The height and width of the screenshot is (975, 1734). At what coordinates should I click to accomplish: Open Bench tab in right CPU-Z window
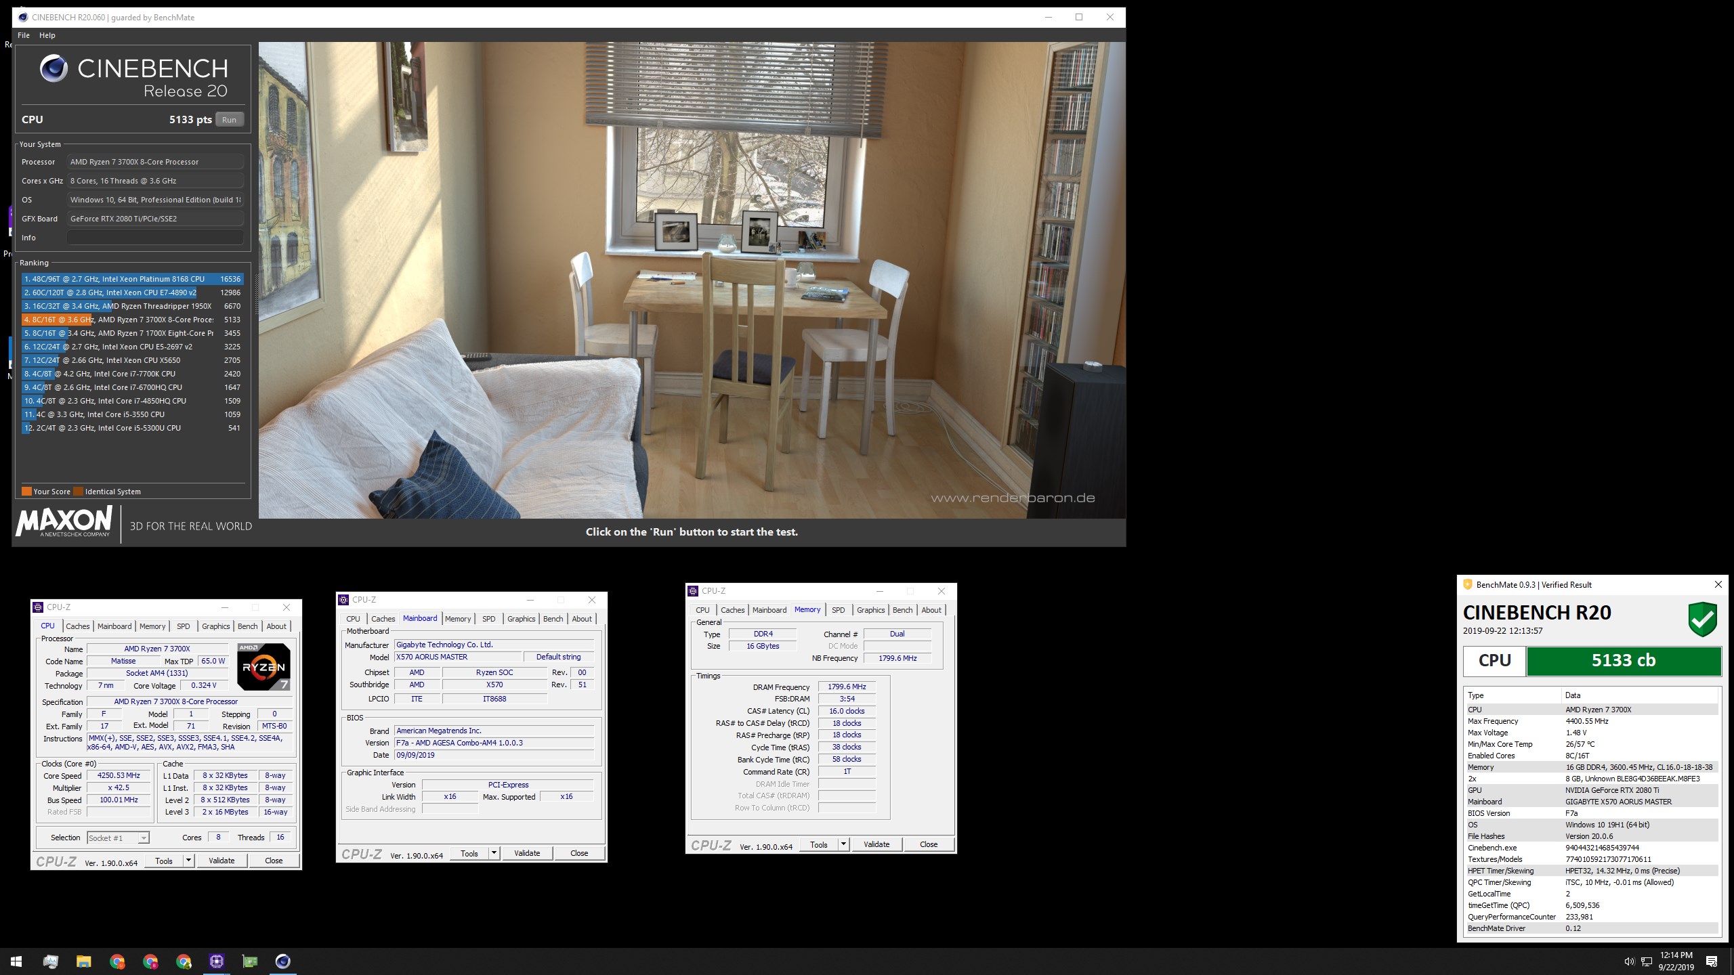903,610
